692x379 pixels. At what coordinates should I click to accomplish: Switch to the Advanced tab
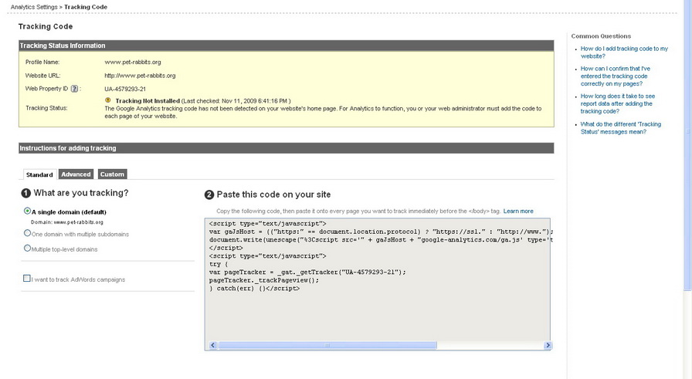pos(76,174)
